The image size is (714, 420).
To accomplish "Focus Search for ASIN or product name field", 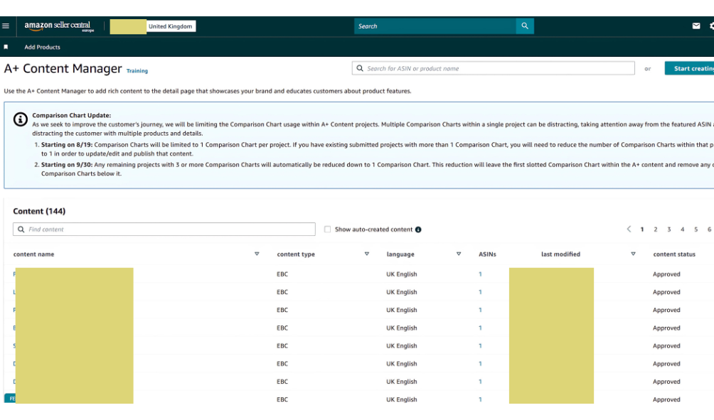I will click(x=493, y=68).
